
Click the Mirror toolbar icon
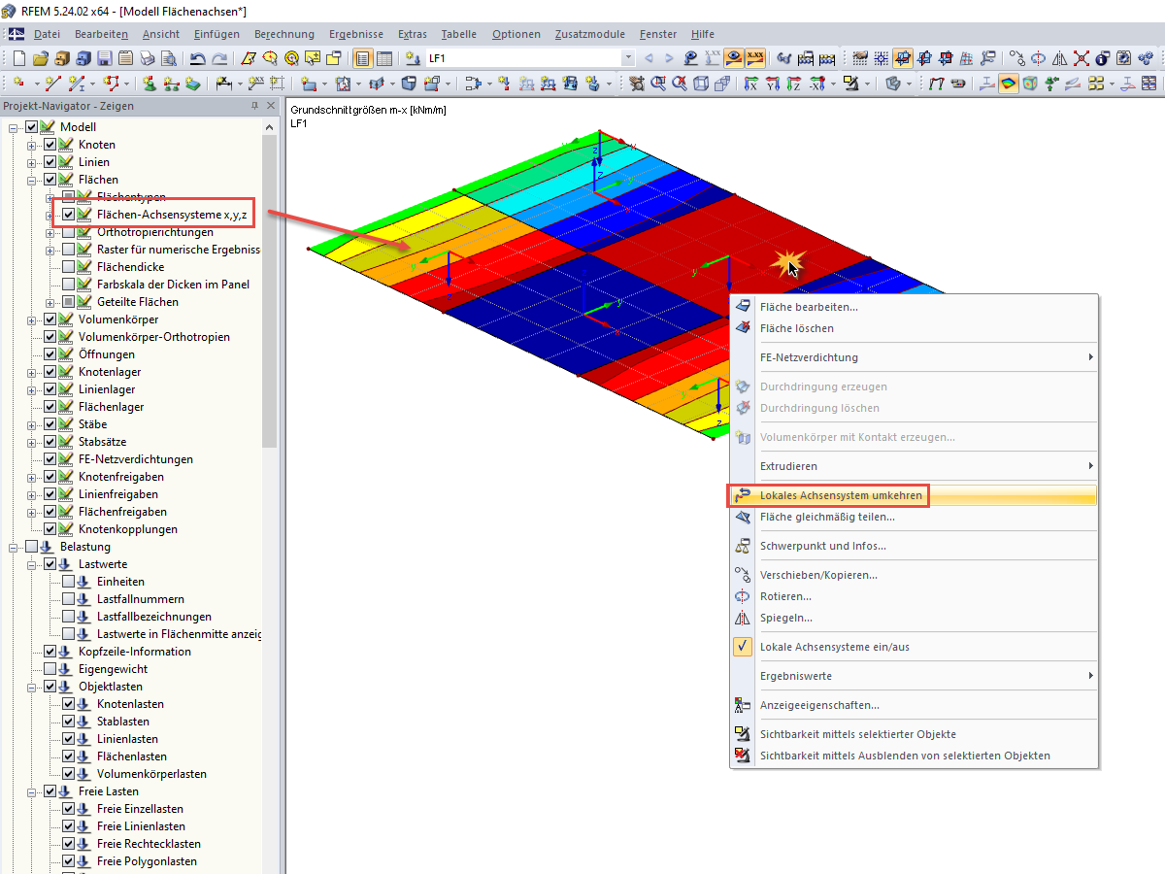click(1059, 58)
